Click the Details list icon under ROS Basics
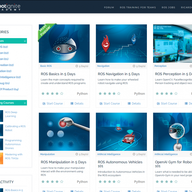This screenshot has height=192, width=192. [72, 104]
